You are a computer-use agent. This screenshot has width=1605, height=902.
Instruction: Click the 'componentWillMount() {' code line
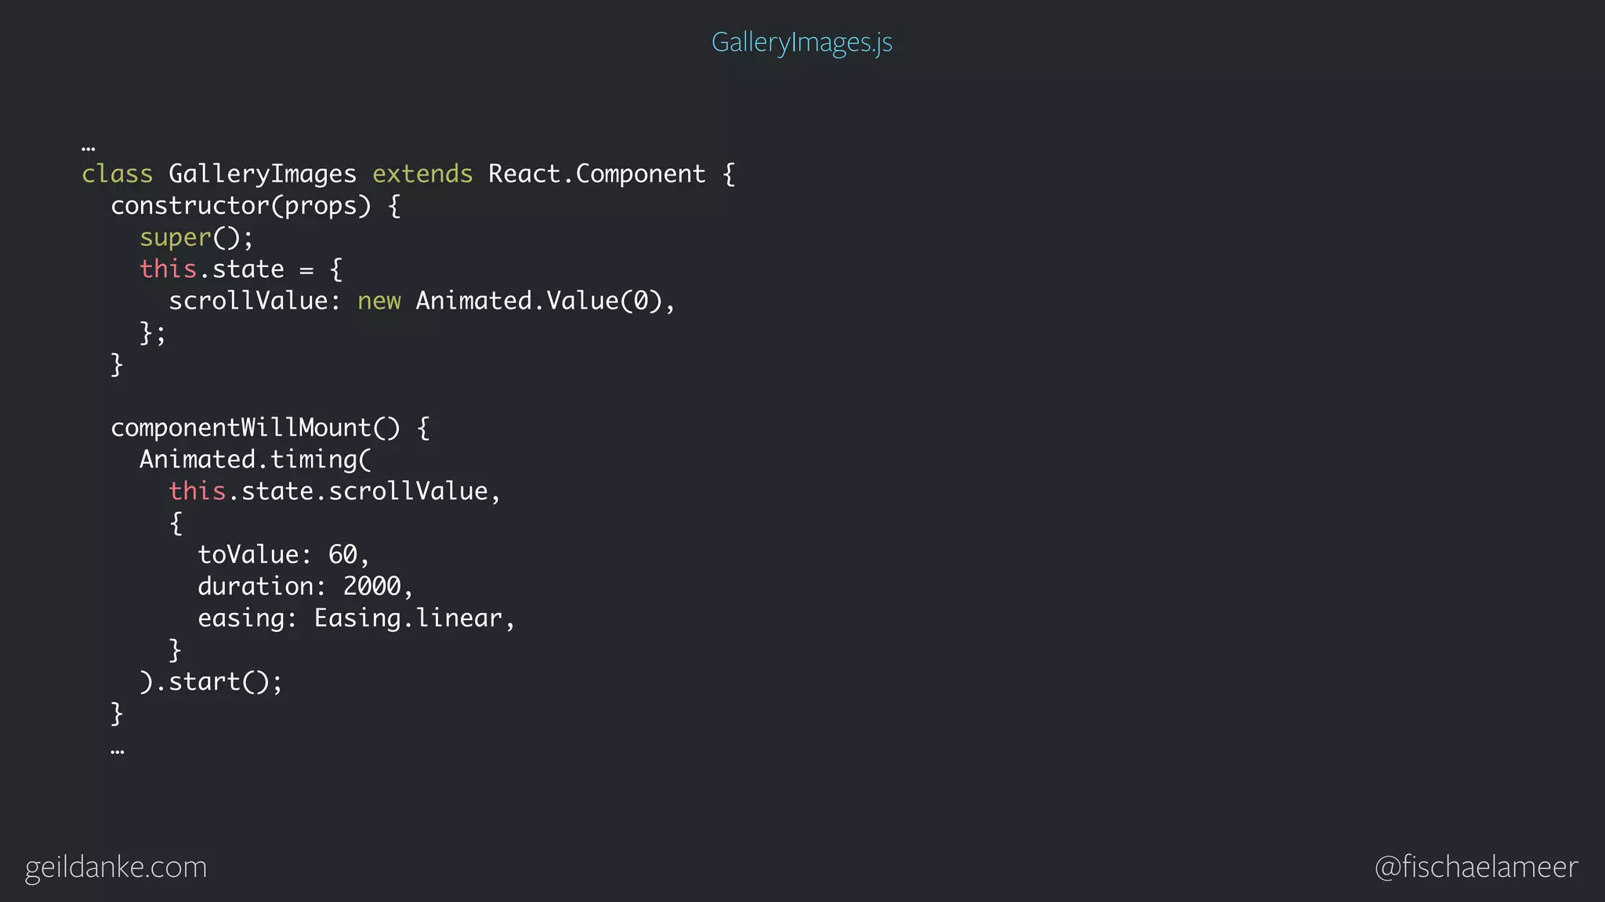[270, 428]
